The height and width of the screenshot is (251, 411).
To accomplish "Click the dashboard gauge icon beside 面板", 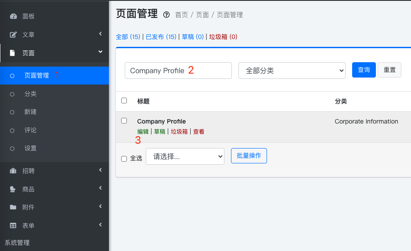I will coord(13,16).
